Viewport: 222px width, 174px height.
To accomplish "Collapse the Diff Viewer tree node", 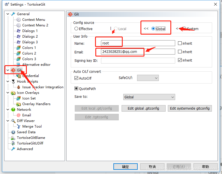I will 8,121.
